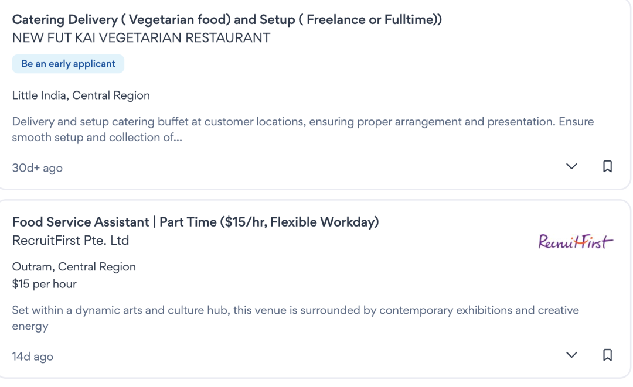Click the '14d ago' posting time
The height and width of the screenshot is (387, 633).
[33, 356]
